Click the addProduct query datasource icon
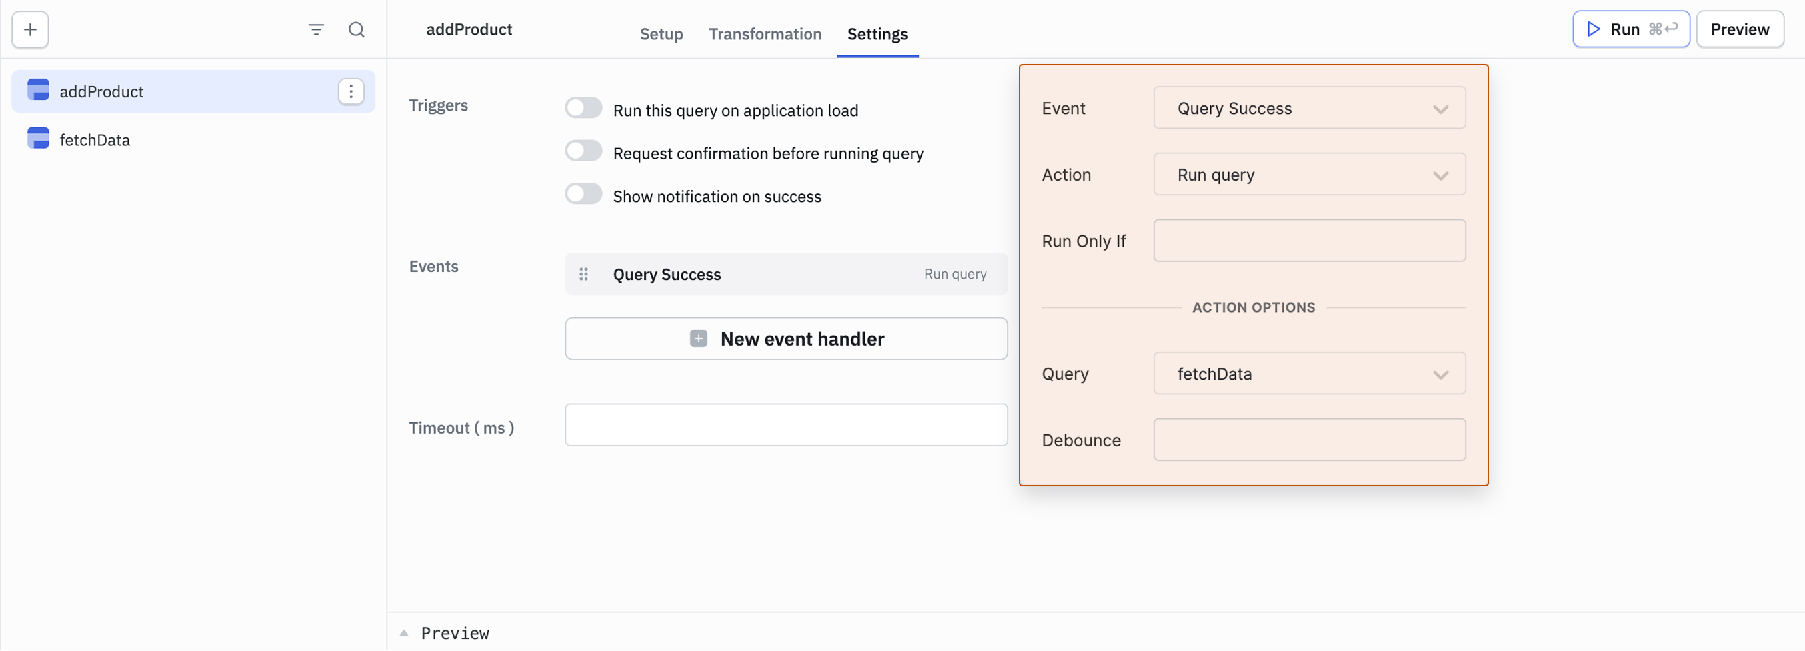 click(38, 91)
